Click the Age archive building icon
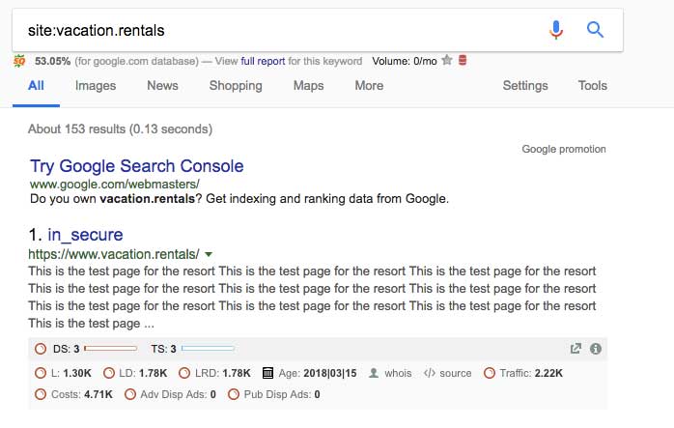 coord(267,373)
